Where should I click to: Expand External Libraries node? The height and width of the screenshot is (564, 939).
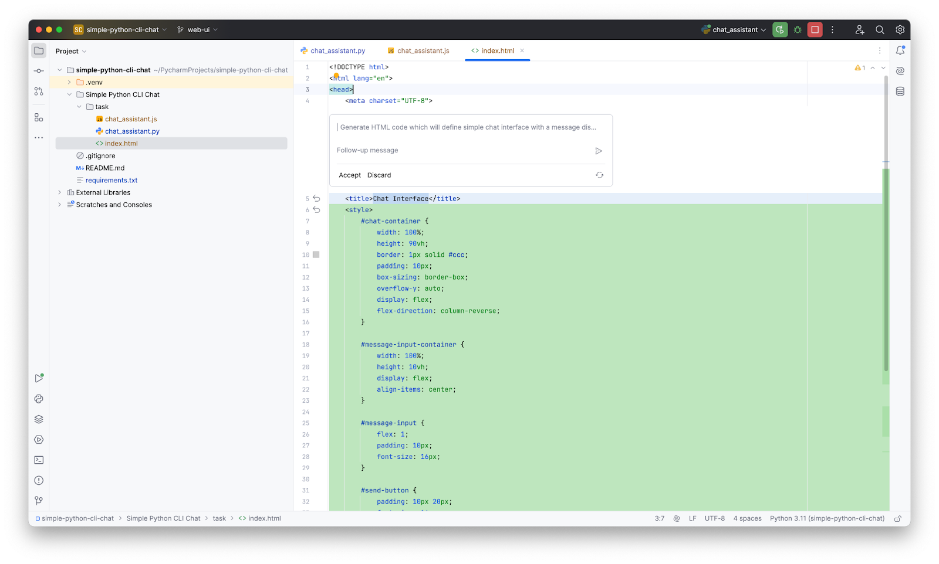click(x=59, y=193)
